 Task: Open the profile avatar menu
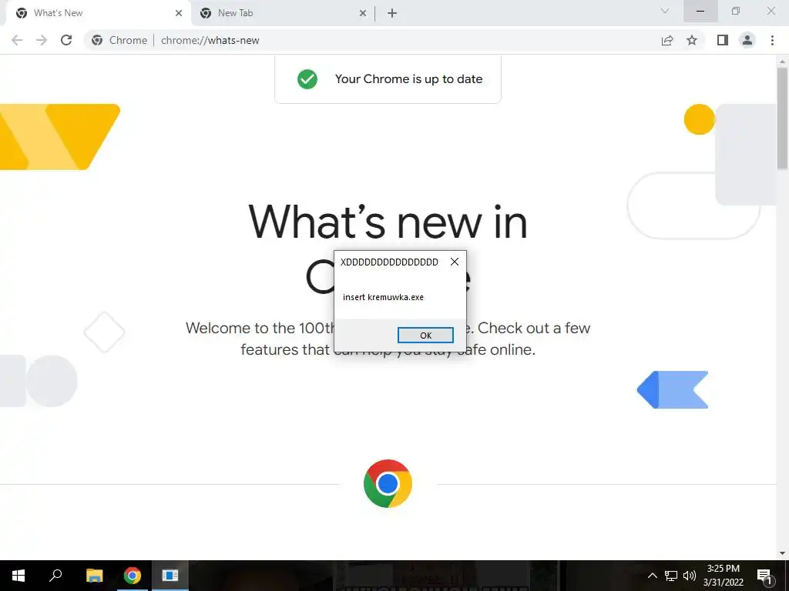[x=747, y=40]
